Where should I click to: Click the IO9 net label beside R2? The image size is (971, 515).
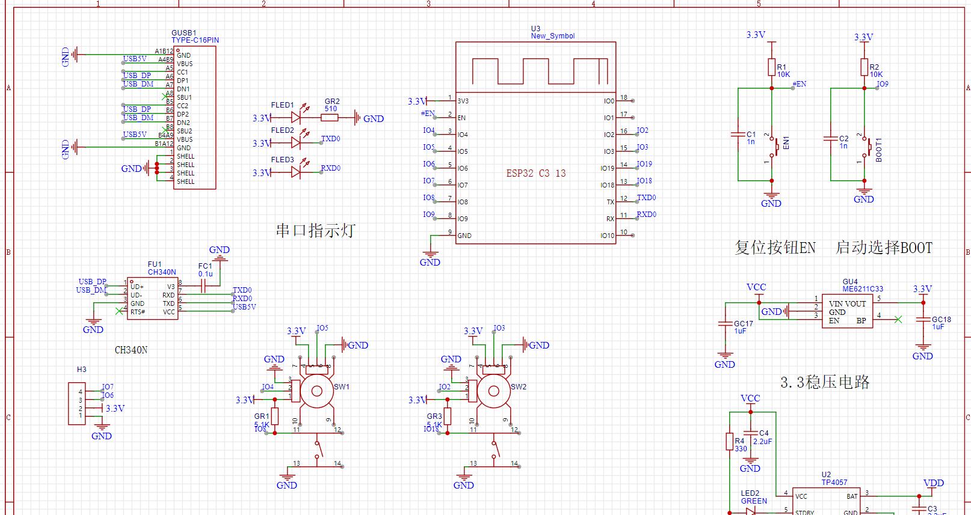coord(883,84)
